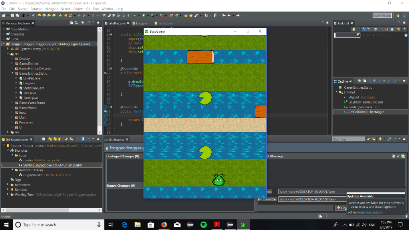This screenshot has width=409, height=230.
Task: Collapse the Frogger project node
Action: (3, 44)
